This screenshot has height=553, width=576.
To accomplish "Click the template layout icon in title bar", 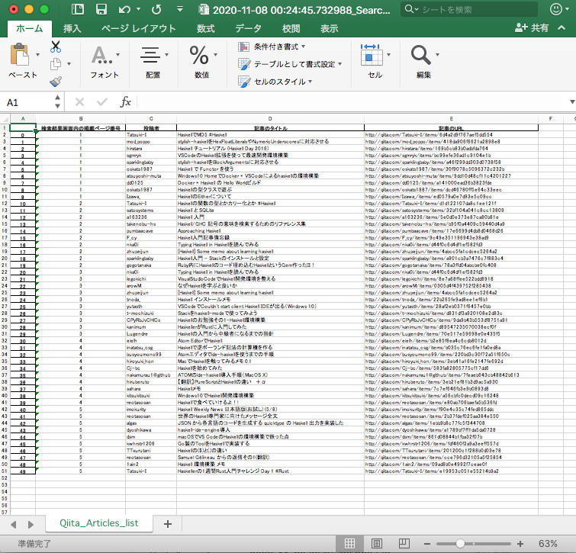I will click(78, 9).
